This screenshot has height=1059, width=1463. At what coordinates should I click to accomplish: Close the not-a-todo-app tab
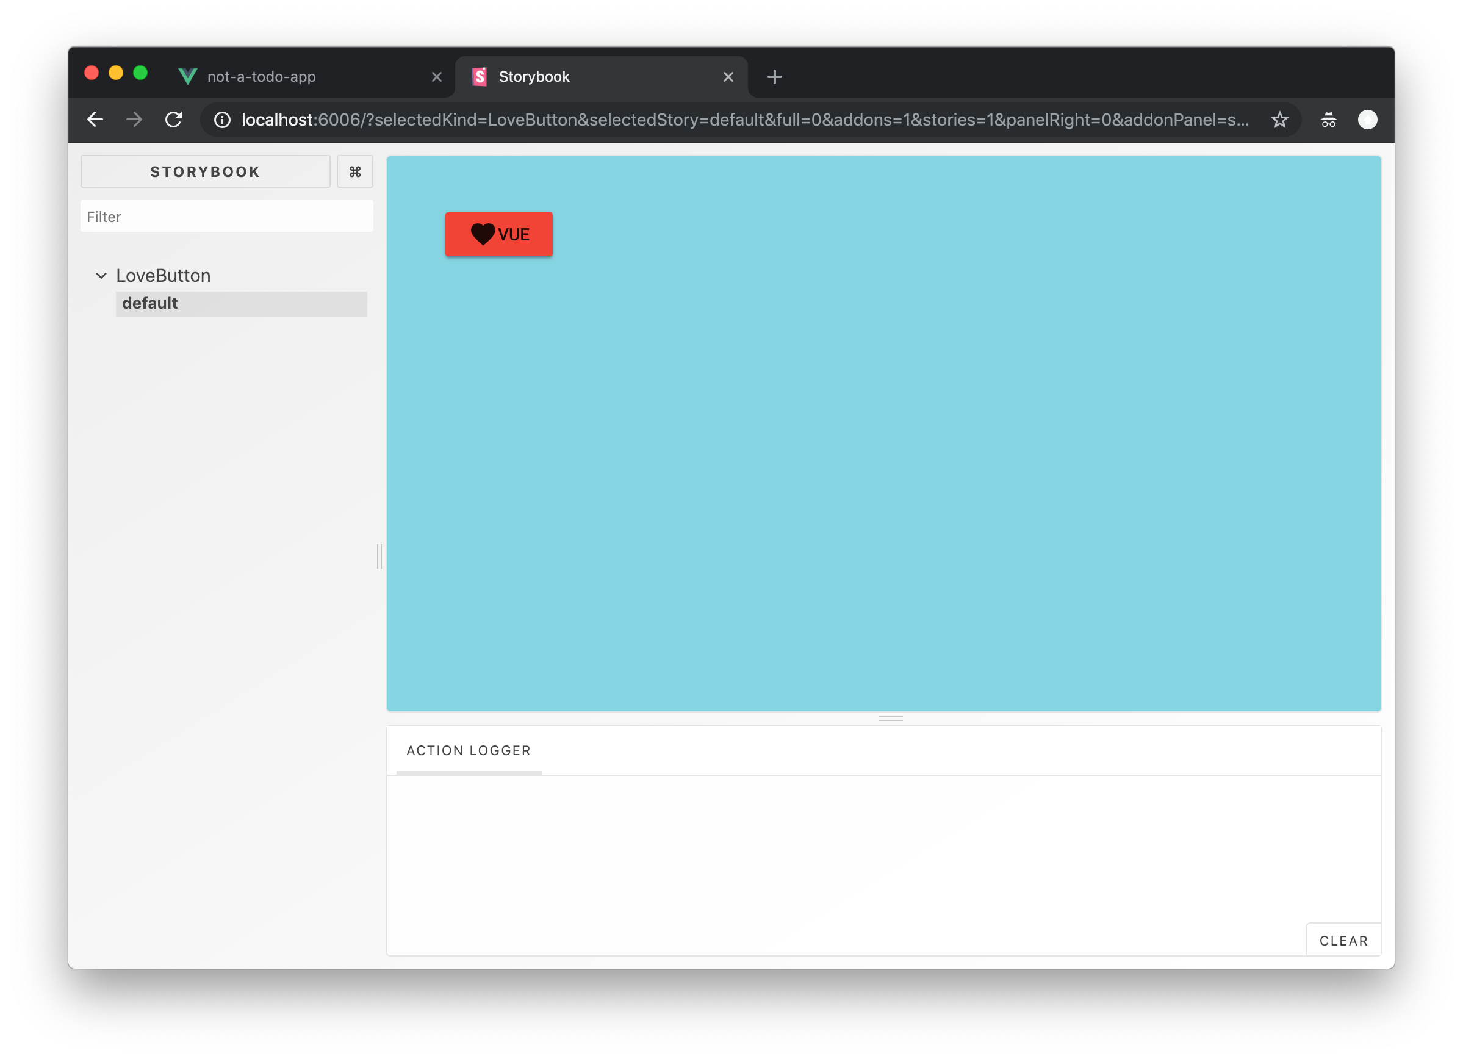click(437, 77)
